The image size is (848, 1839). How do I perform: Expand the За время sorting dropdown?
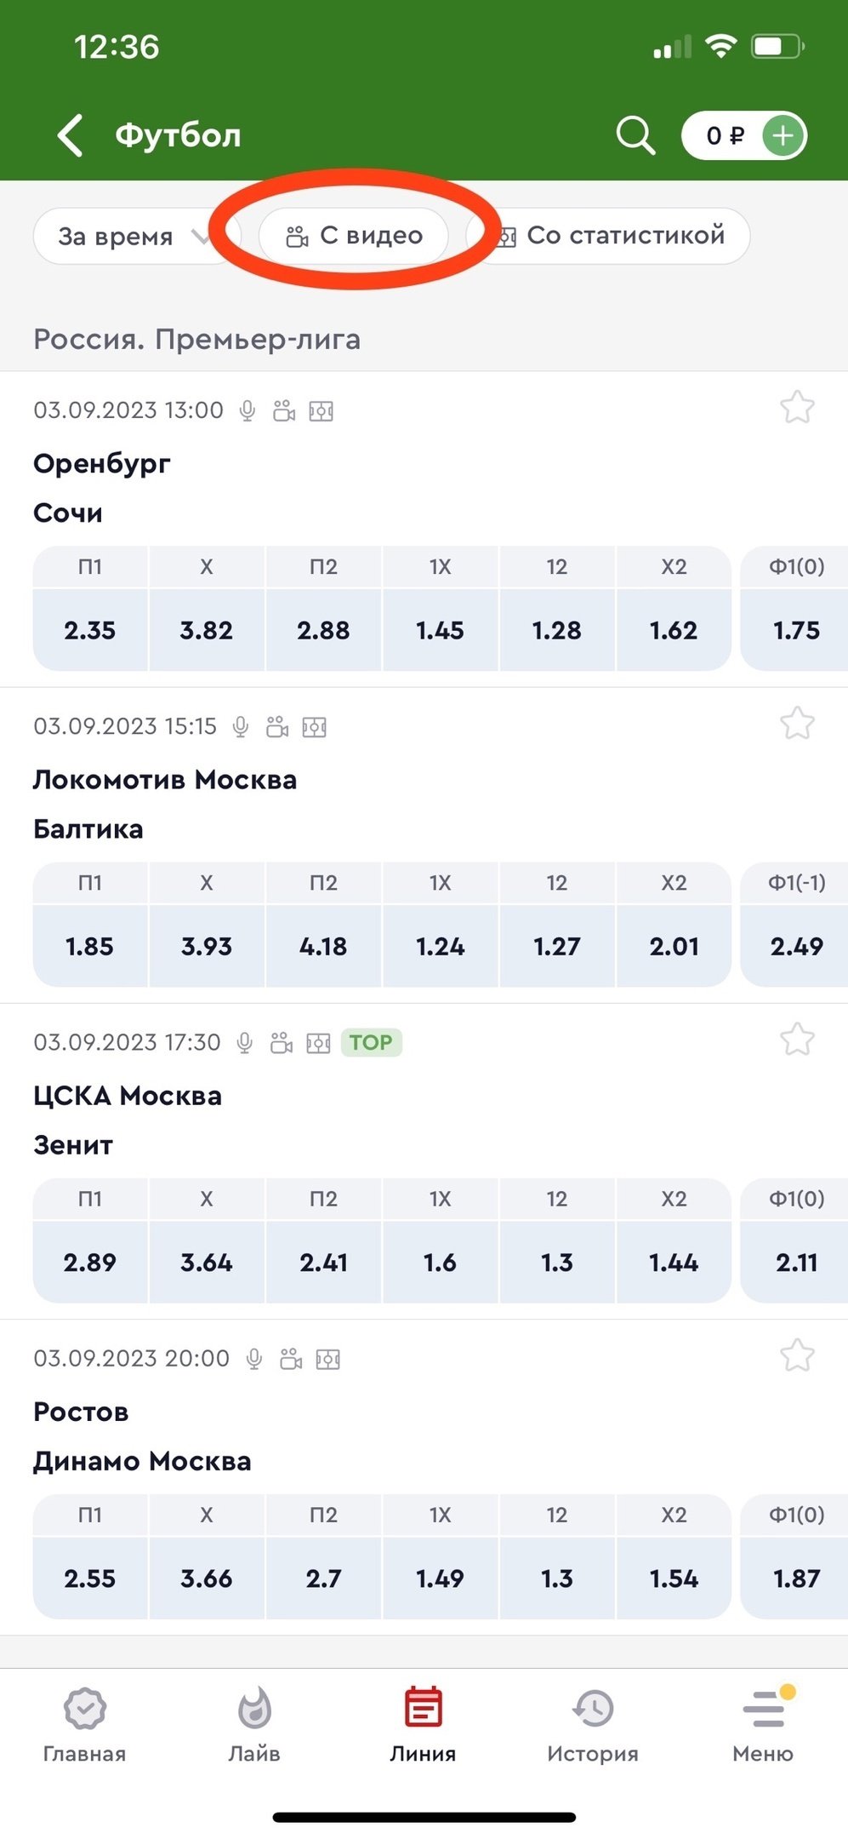click(132, 236)
